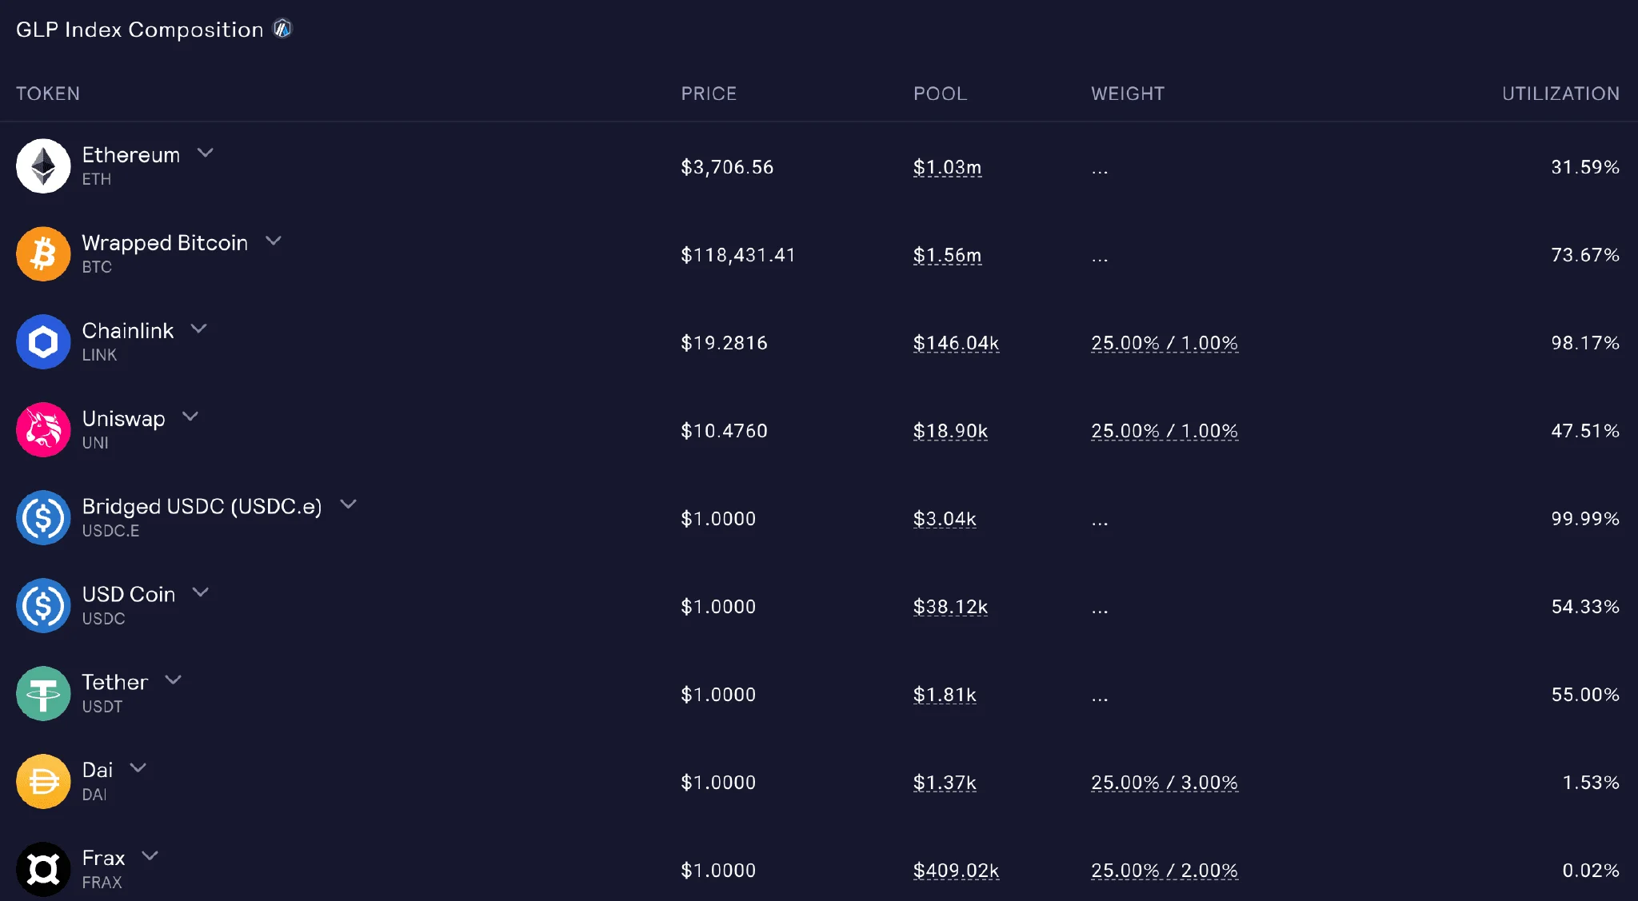1638x901 pixels.
Task: Click Dai weight 25.00% / 3.00%
Action: pos(1165,783)
